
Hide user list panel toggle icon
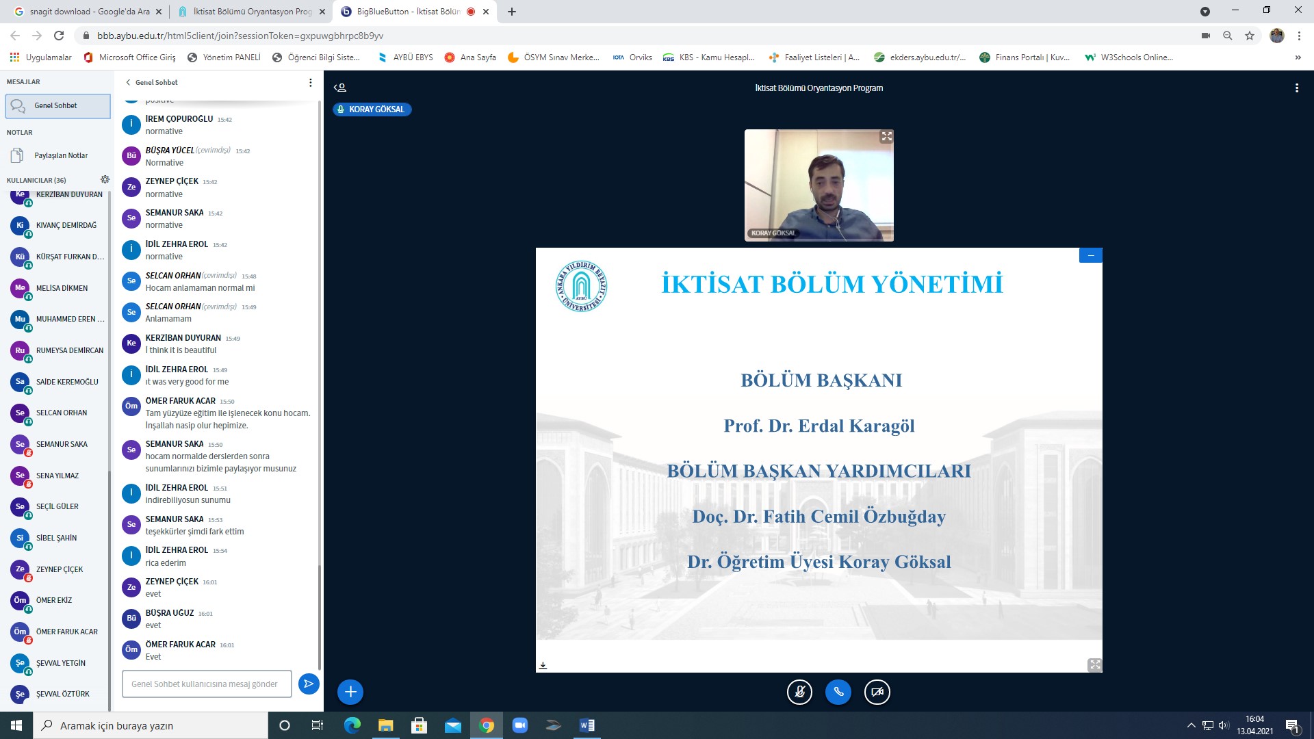(x=340, y=88)
